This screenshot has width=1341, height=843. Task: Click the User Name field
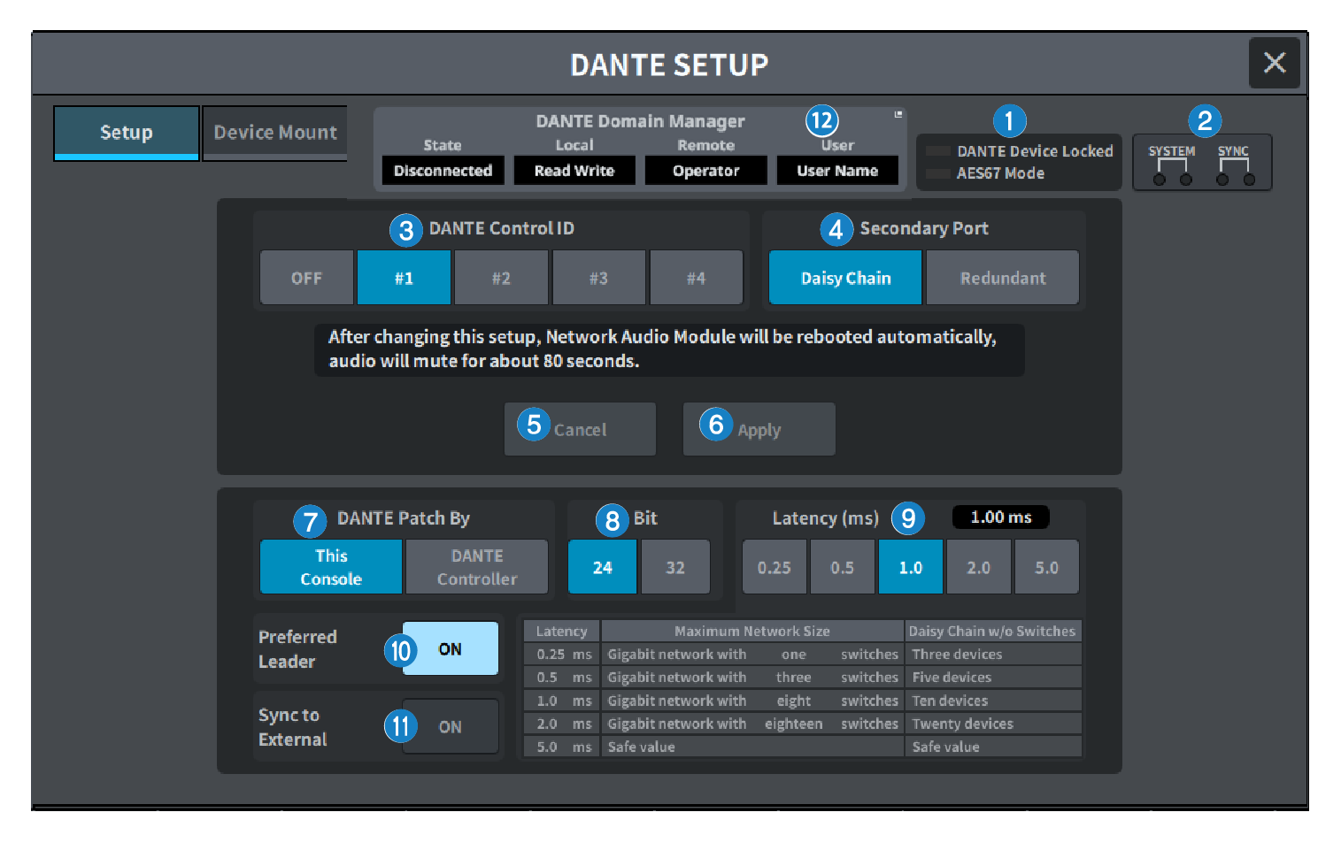pyautogui.click(x=836, y=171)
